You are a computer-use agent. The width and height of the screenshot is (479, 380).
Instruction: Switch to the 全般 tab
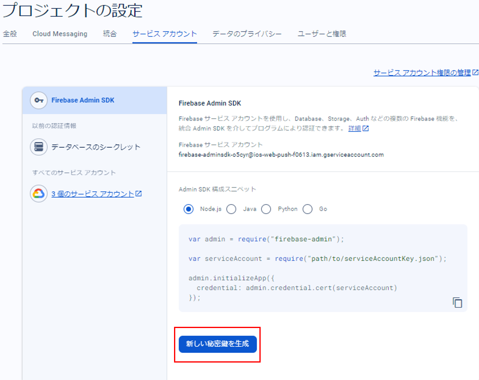coord(10,34)
